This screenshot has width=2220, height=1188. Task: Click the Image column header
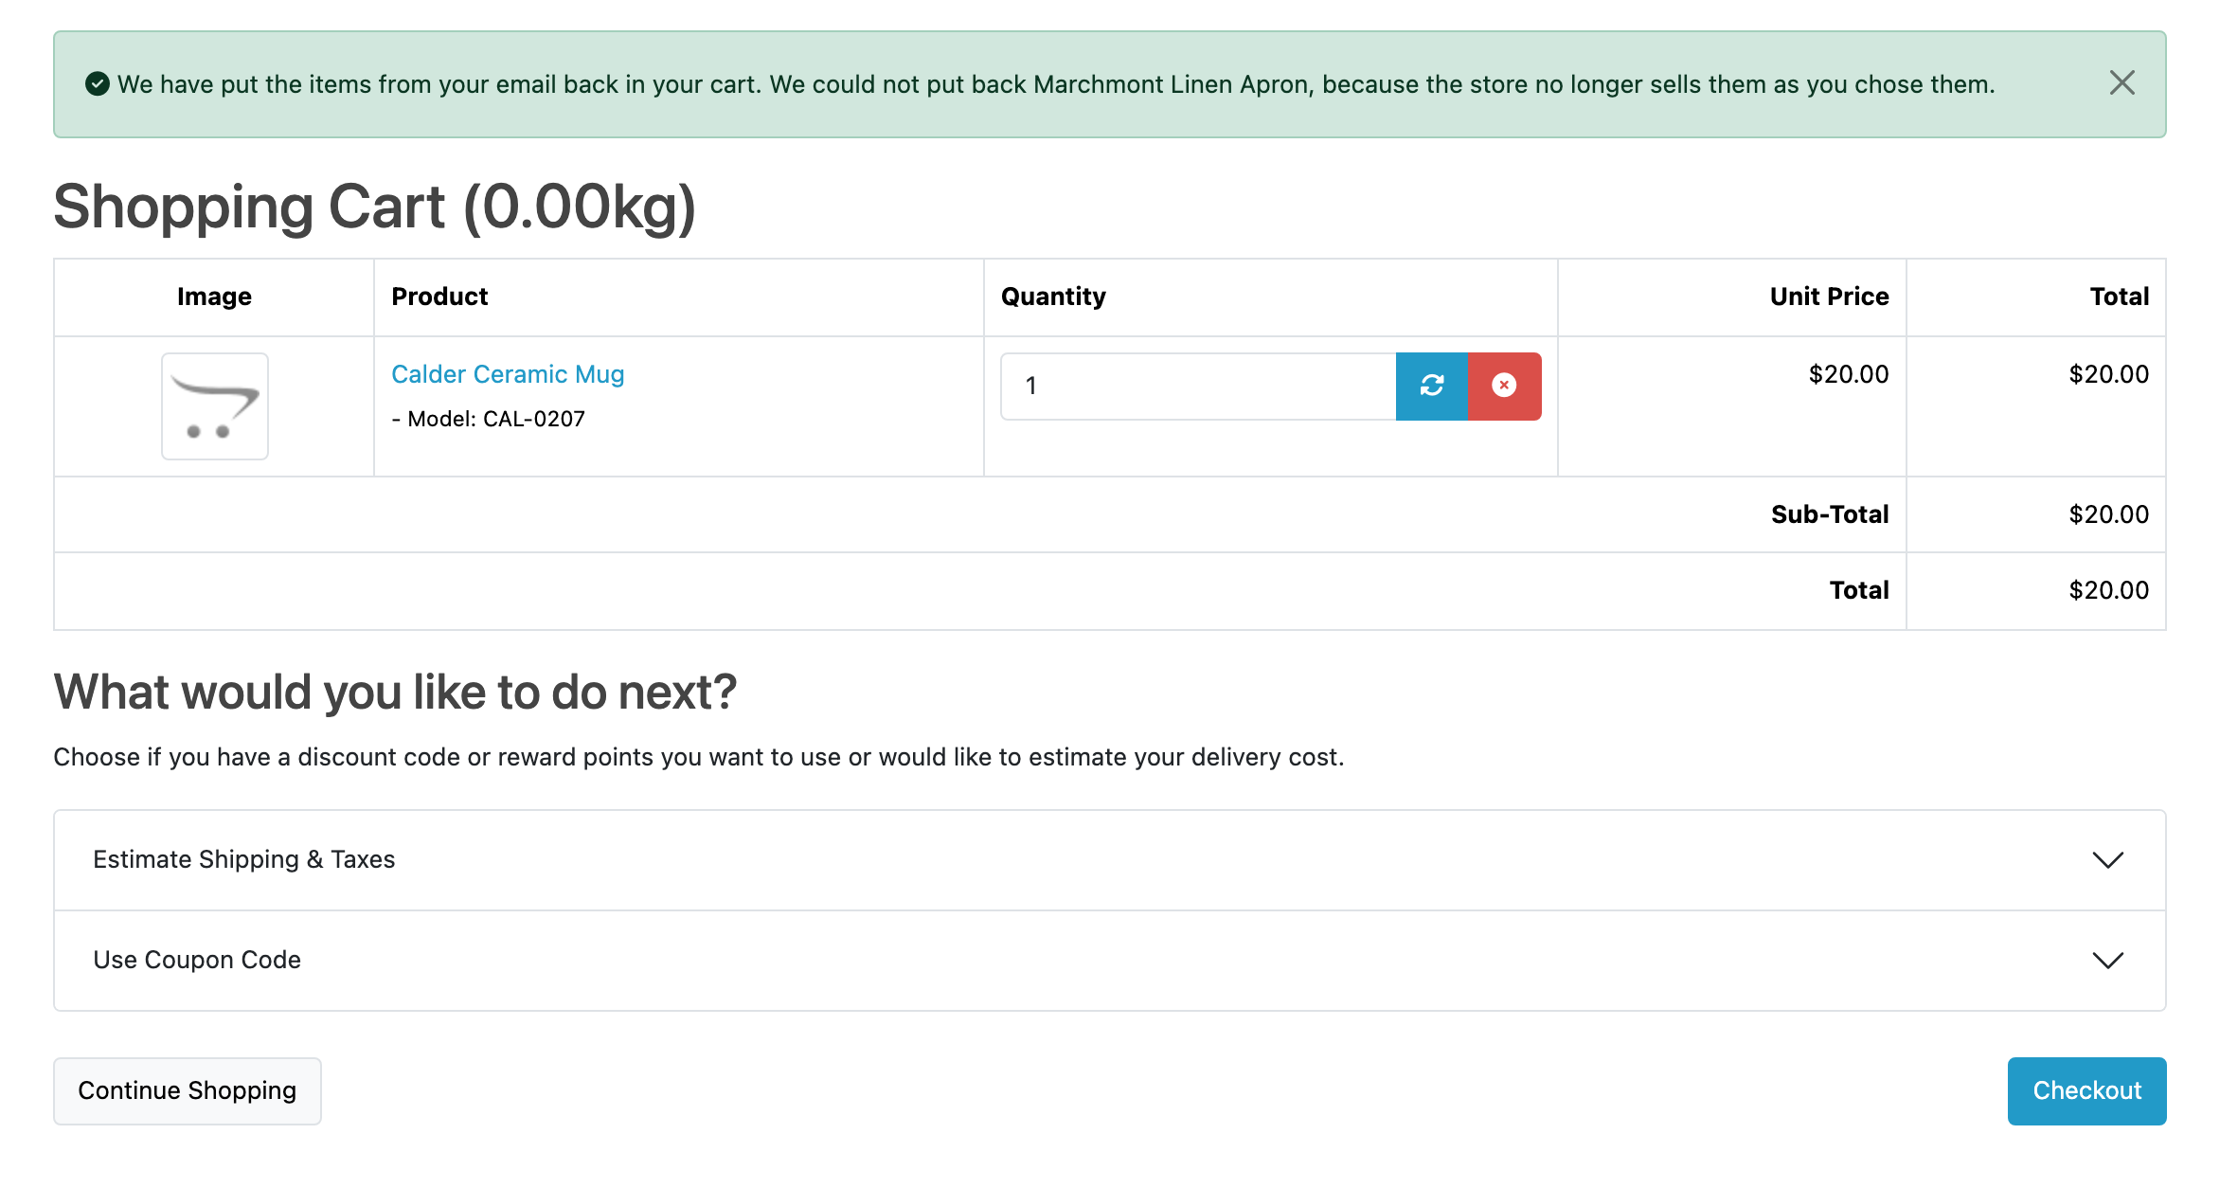[x=214, y=297]
